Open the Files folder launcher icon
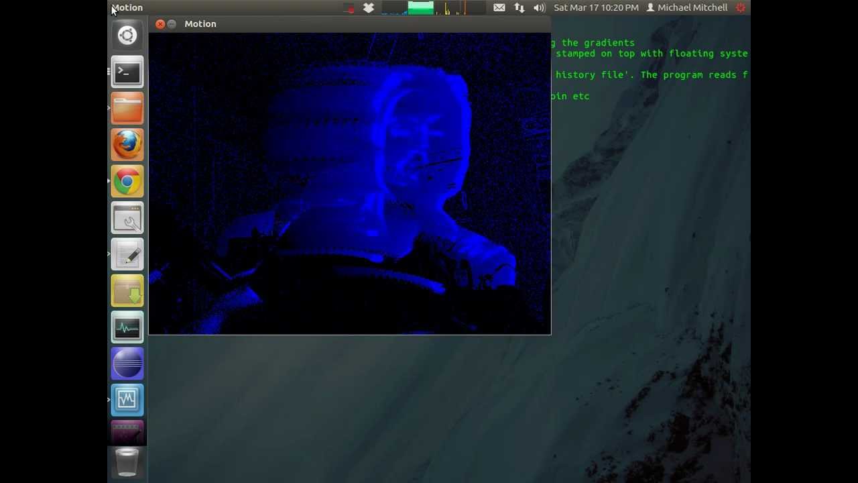 coord(127,108)
